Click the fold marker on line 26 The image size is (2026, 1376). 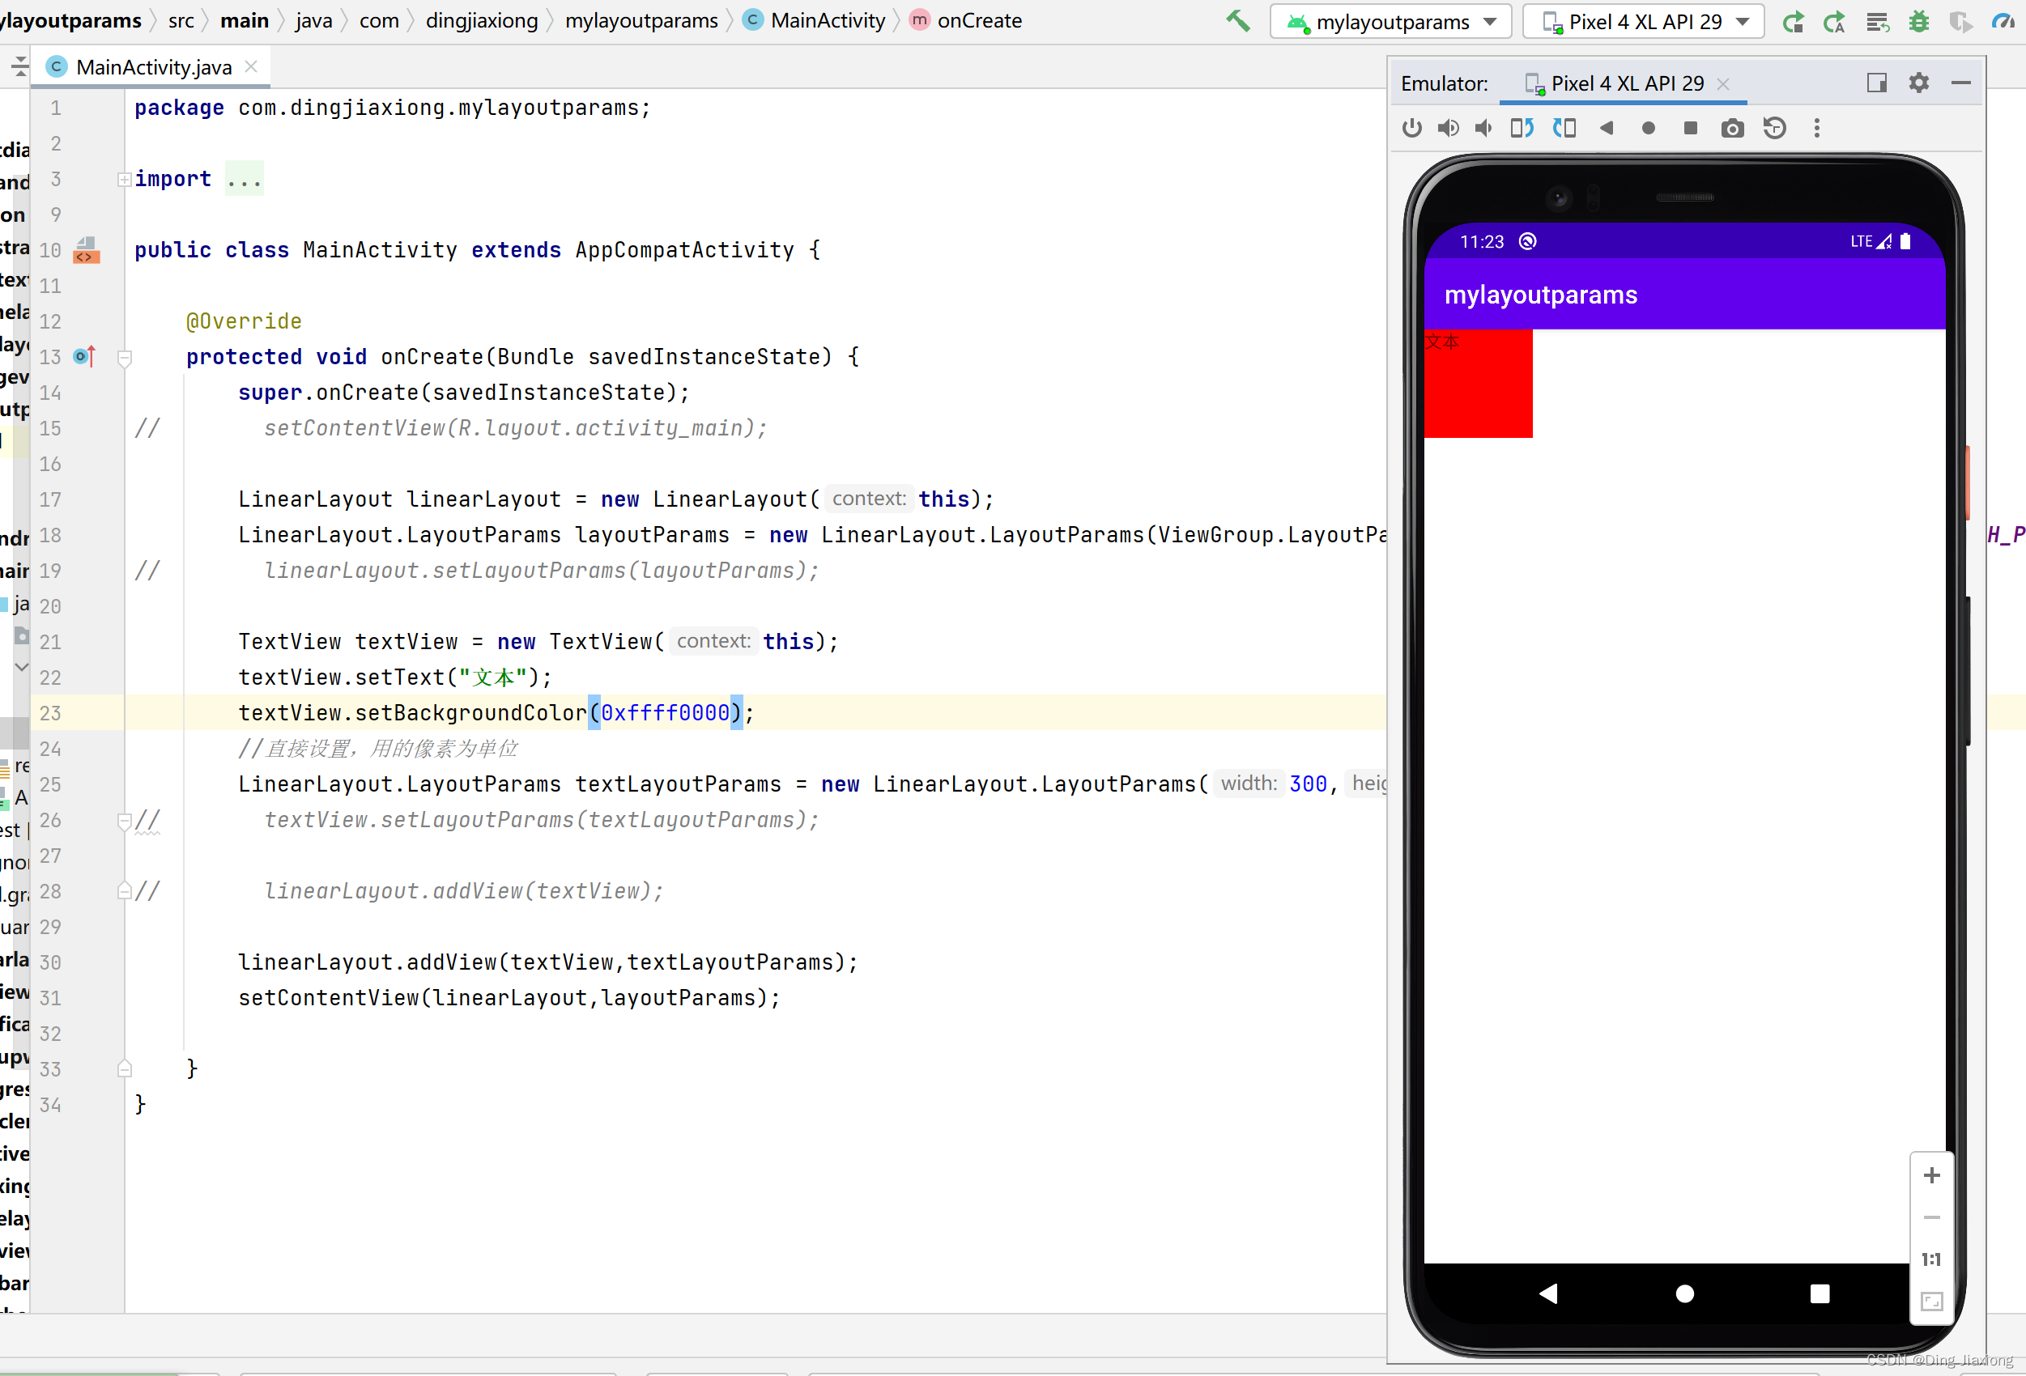(x=125, y=821)
